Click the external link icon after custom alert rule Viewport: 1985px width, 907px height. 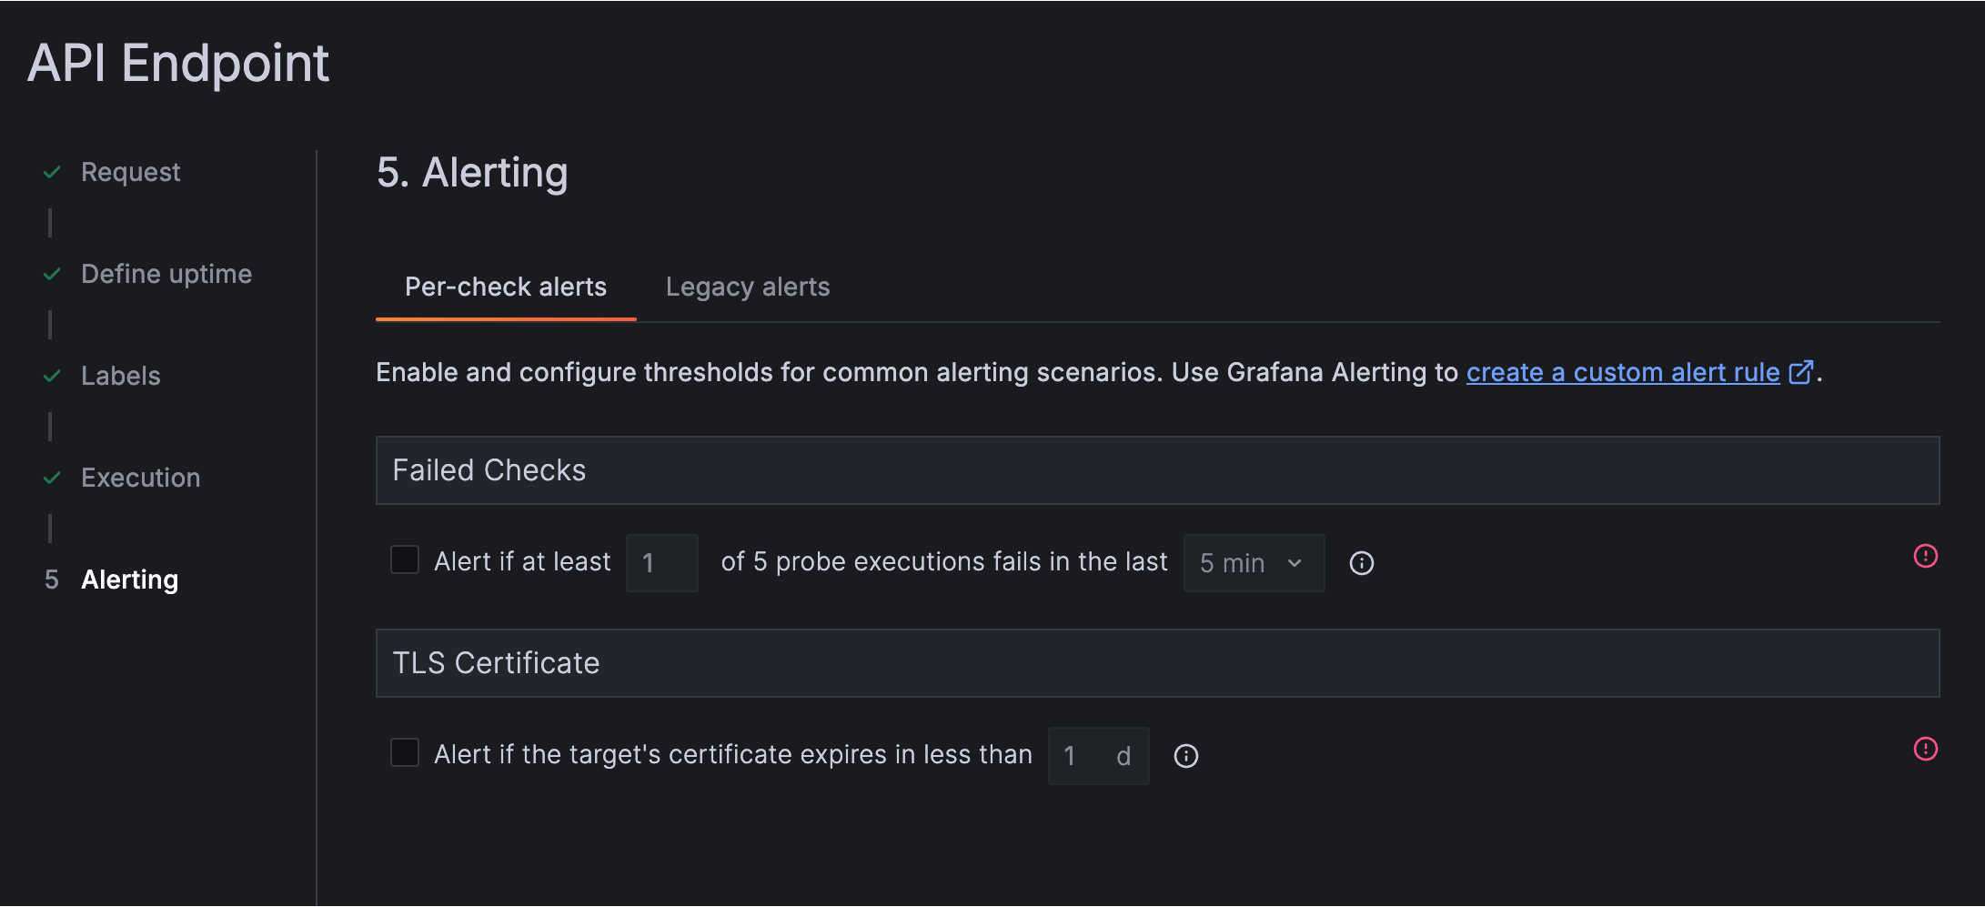pyautogui.click(x=1799, y=373)
